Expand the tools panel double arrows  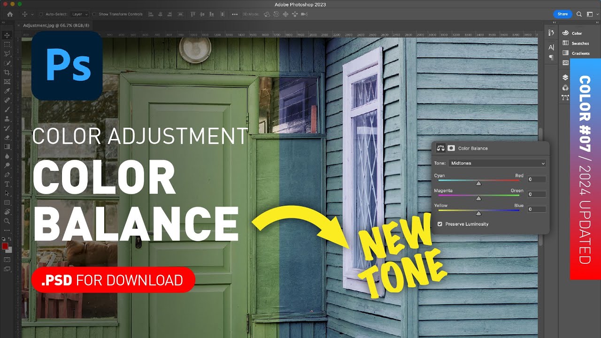tap(3, 23)
